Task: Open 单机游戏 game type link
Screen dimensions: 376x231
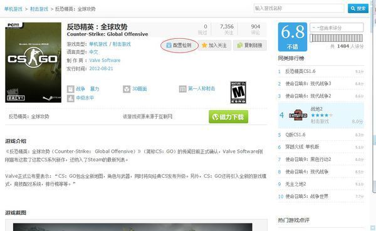Action: tap(98, 44)
